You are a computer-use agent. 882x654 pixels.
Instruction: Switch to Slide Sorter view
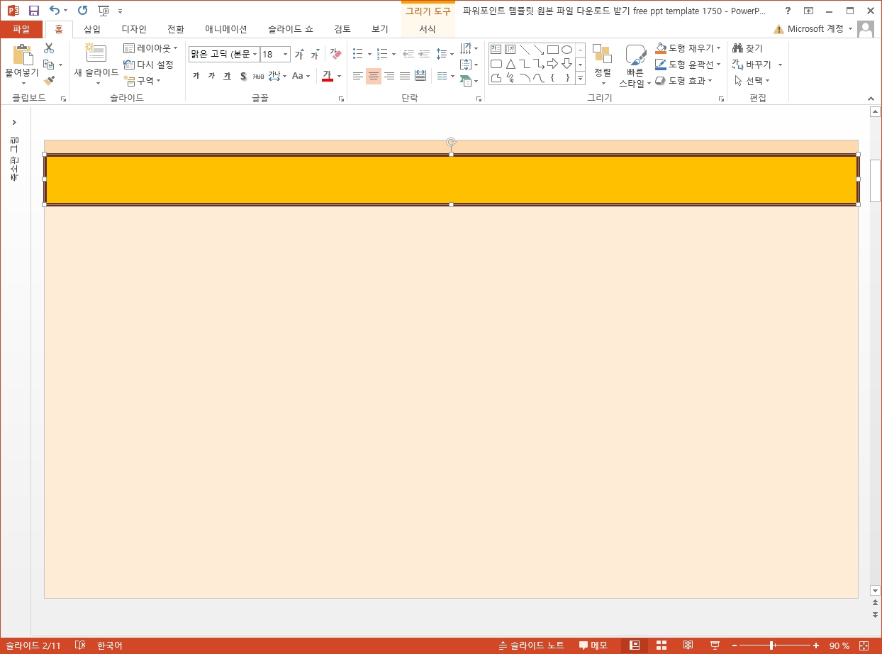click(661, 645)
